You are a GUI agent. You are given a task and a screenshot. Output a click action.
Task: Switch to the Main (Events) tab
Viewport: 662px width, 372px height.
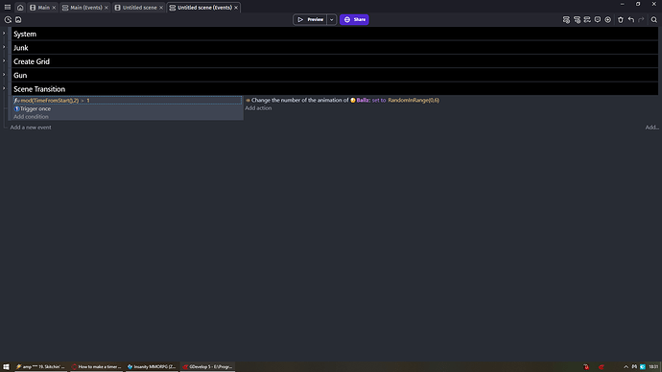click(85, 8)
